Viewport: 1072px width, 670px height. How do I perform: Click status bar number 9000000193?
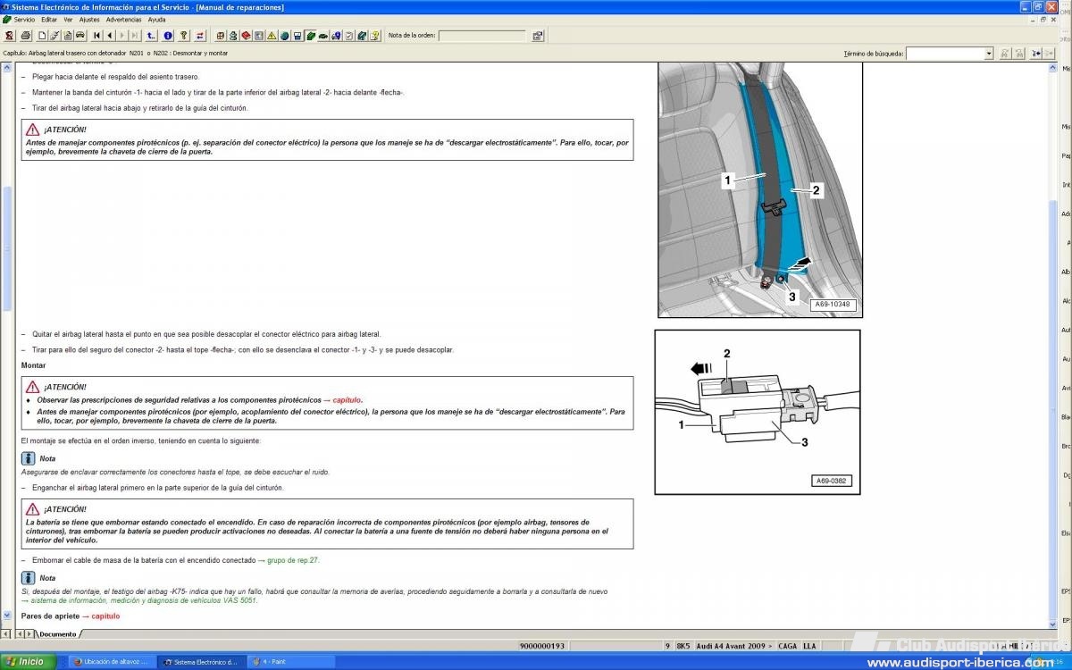coord(542,645)
